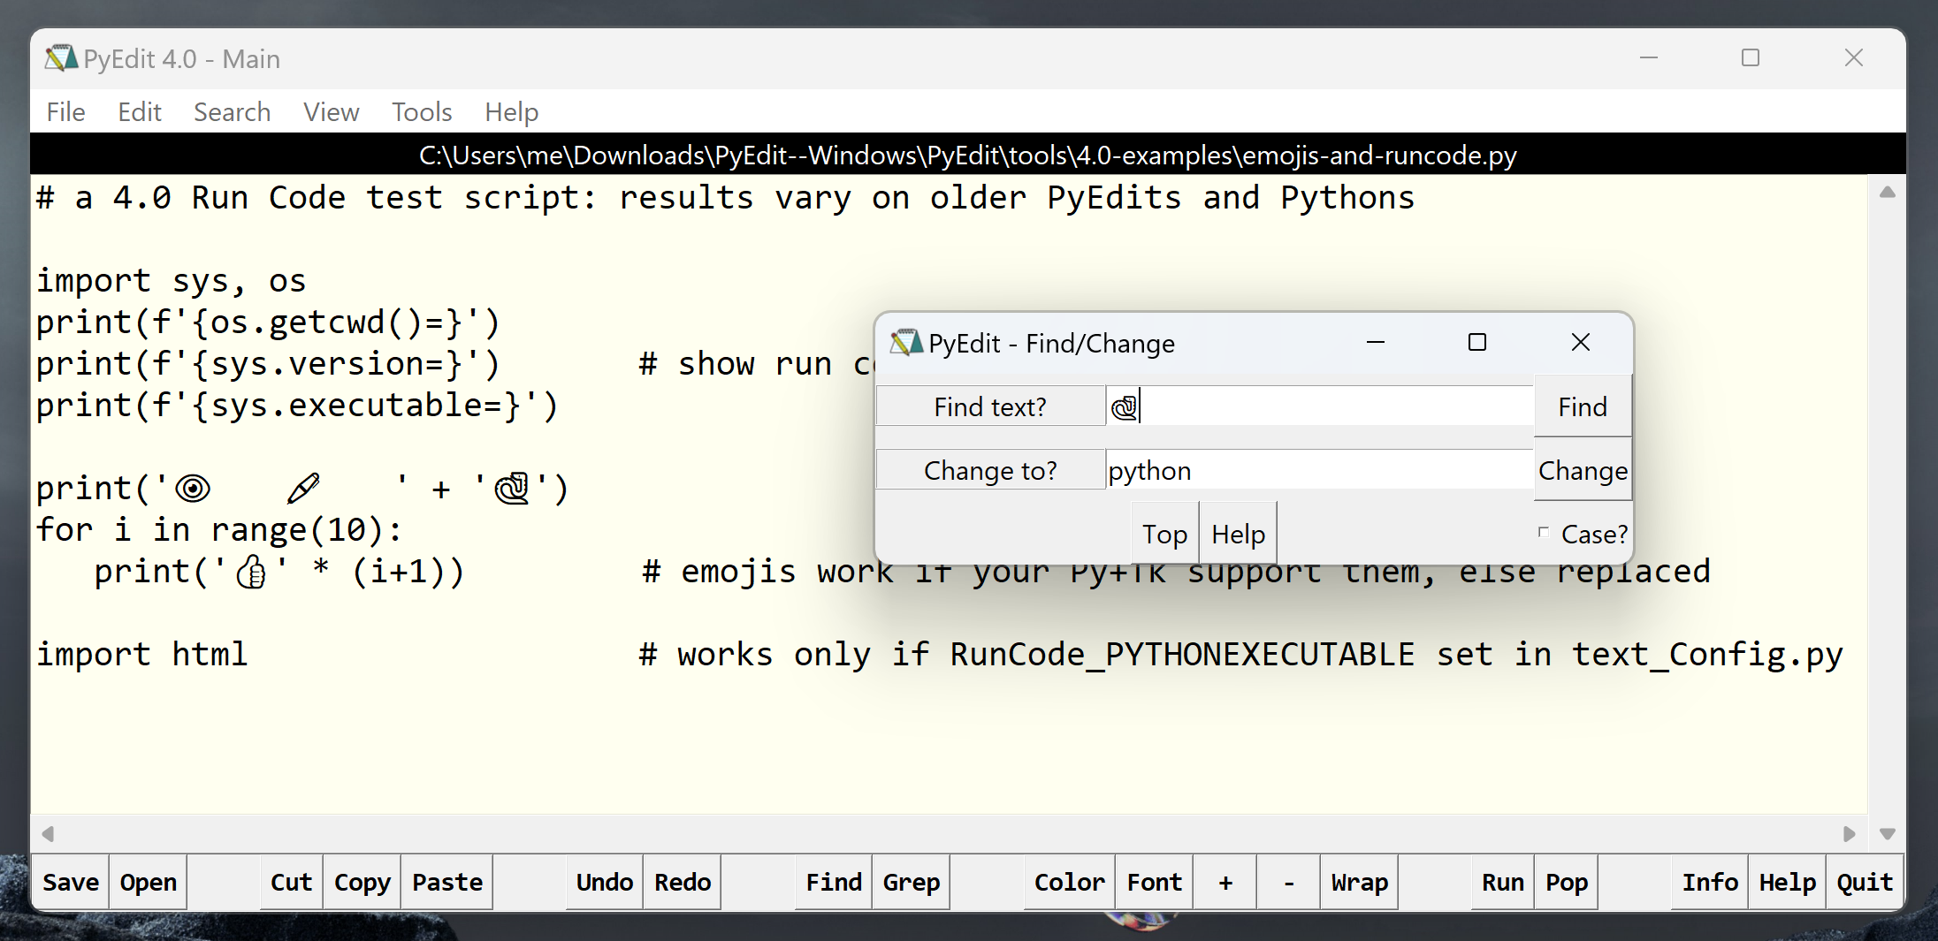The image size is (1938, 941).
Task: Cut the selection with the Cut button
Action: [291, 882]
